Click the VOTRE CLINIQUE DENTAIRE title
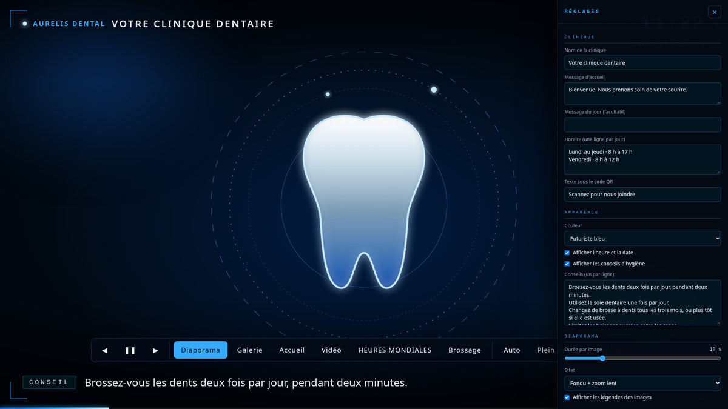This screenshot has height=409, width=728. pos(193,24)
